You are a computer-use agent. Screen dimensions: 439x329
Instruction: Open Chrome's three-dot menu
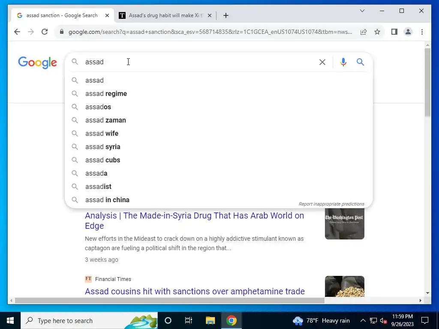click(x=422, y=32)
